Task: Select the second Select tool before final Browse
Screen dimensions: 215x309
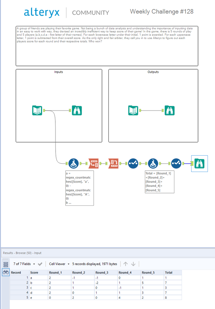Action: (x=176, y=163)
